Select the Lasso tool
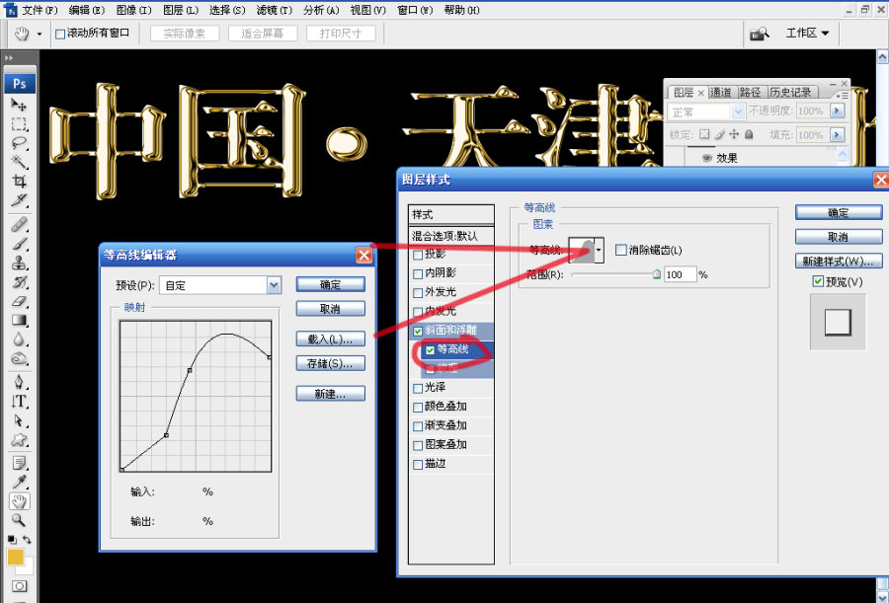Image resolution: width=889 pixels, height=603 pixels. (19, 143)
